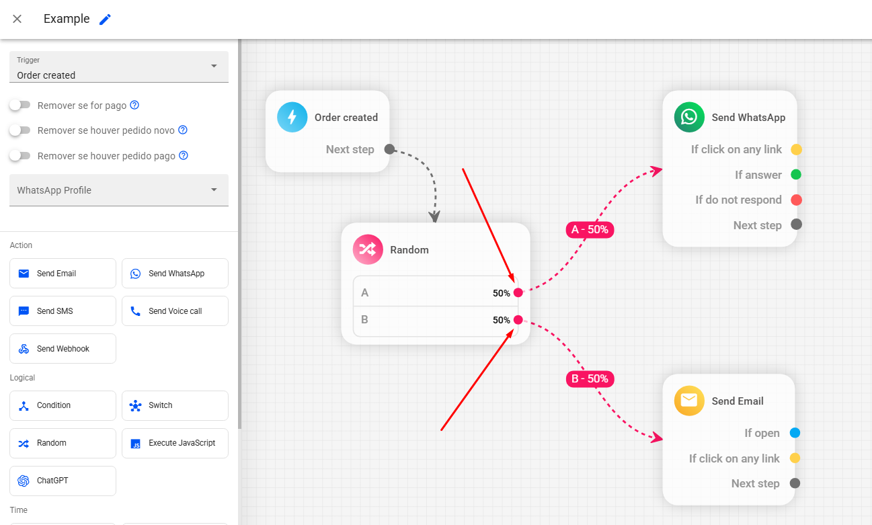
Task: Click the envelope icon on Send Email node
Action: pyautogui.click(x=688, y=401)
